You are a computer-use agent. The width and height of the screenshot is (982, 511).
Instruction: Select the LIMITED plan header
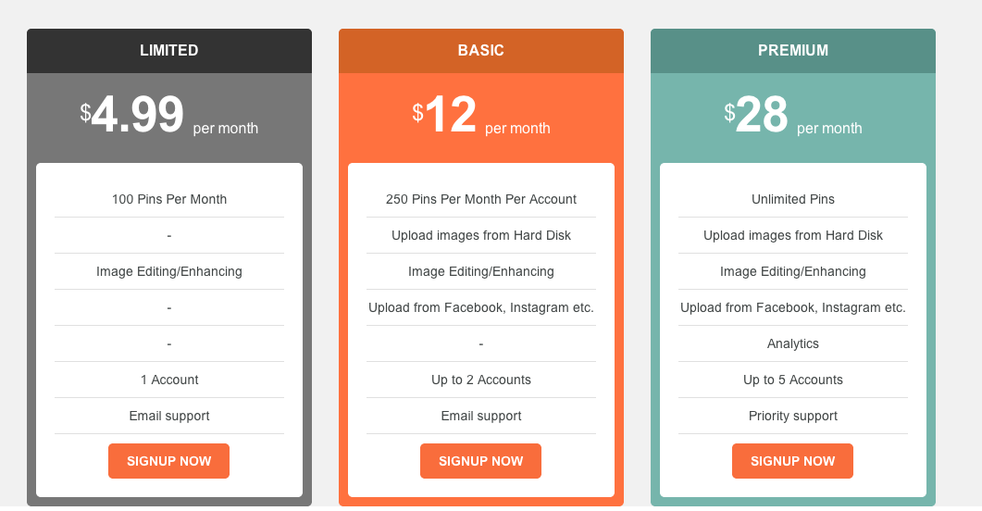169,51
